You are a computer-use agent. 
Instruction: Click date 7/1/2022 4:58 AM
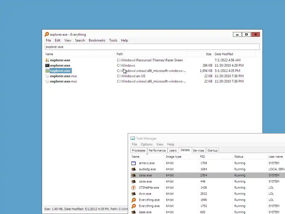[x=228, y=60]
